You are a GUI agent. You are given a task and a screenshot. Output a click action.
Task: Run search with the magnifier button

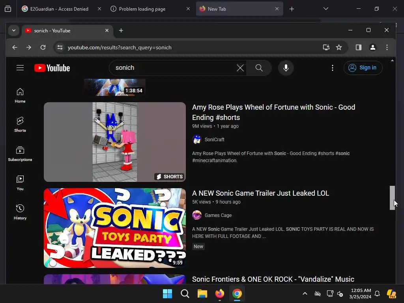tap(259, 68)
